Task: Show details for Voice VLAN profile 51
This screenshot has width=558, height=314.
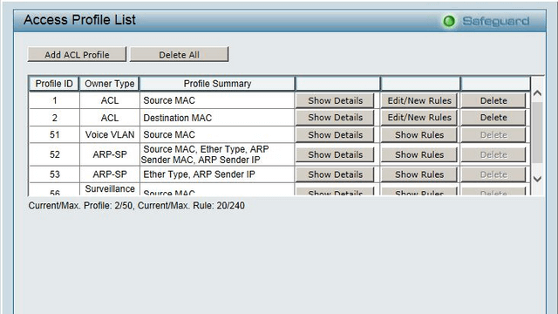Action: click(x=335, y=135)
